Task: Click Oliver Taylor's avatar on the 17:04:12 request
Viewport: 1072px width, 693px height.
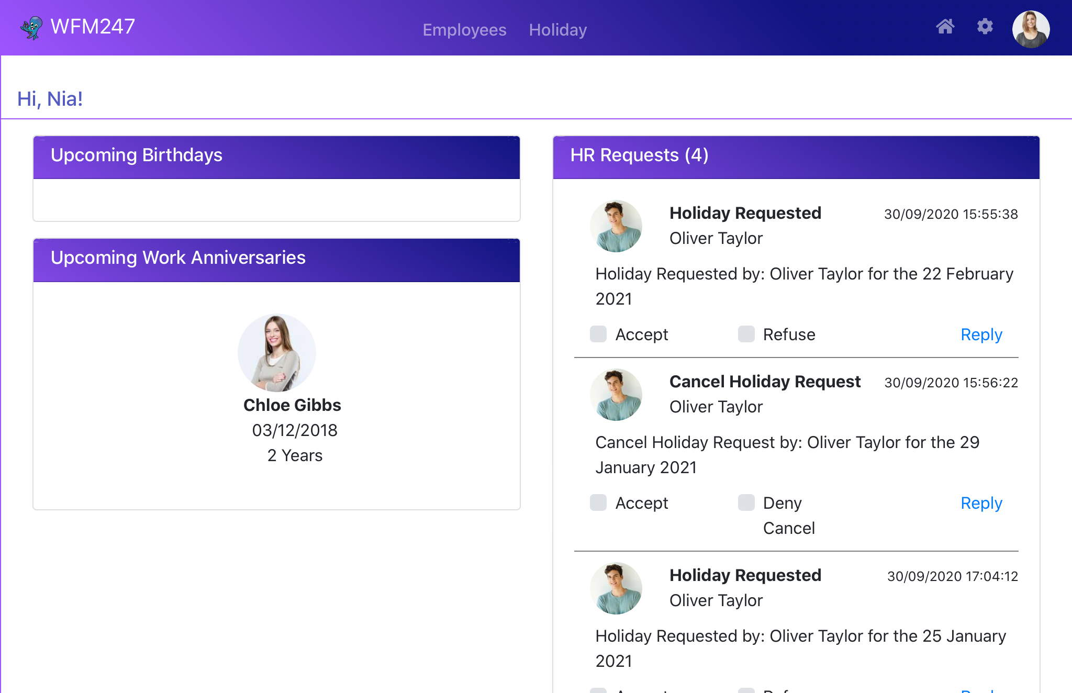Action: (616, 588)
